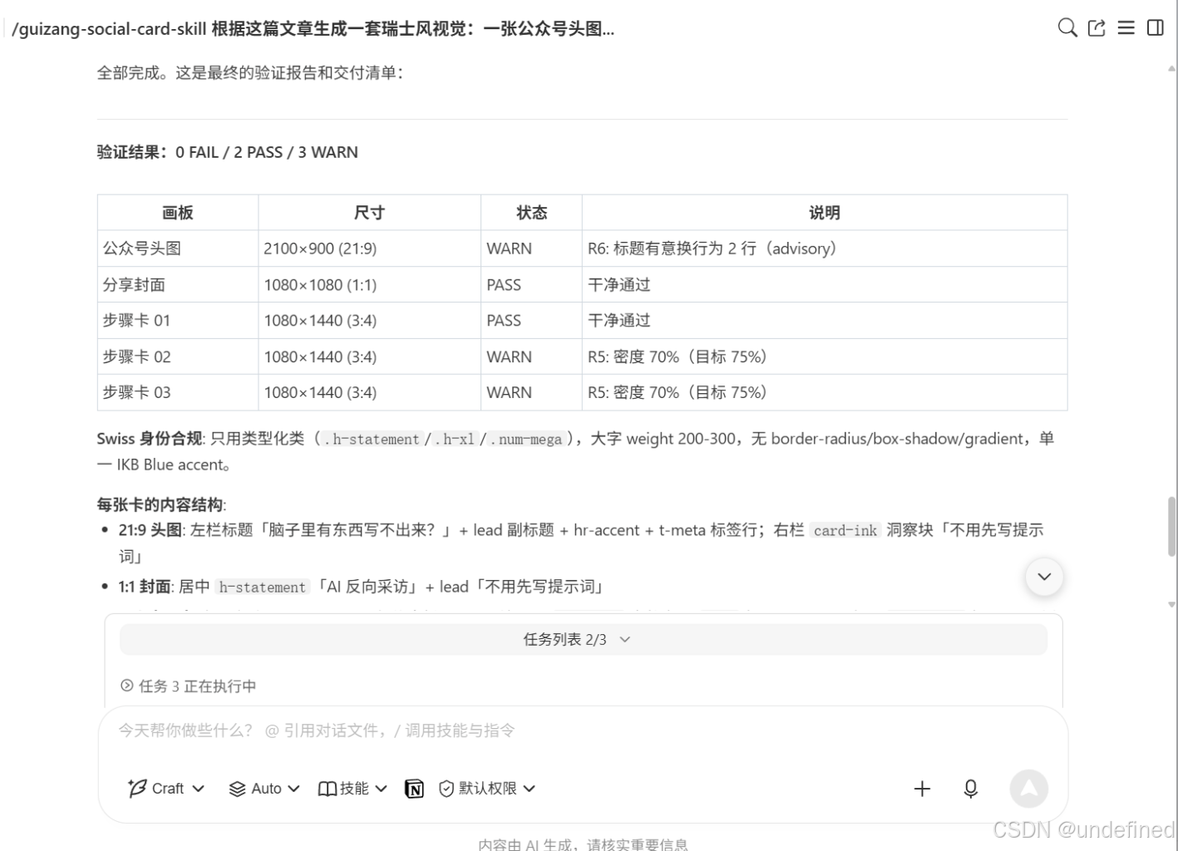Click the microphone voice input icon
Viewport: 1178px width, 851px height.
[970, 789]
